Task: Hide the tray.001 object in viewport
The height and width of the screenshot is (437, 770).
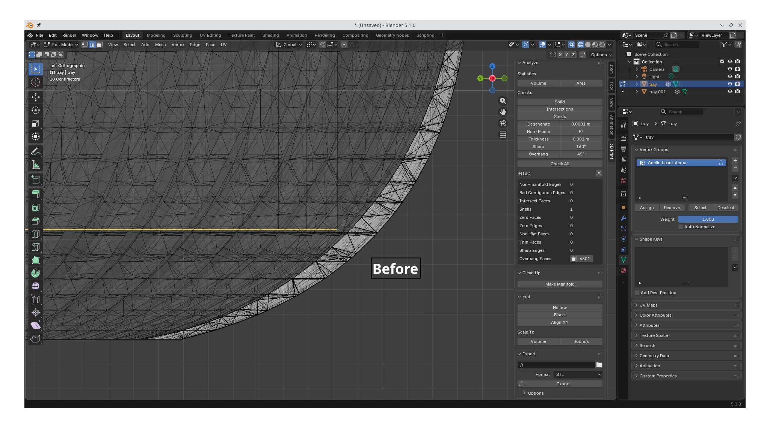Action: [x=730, y=91]
